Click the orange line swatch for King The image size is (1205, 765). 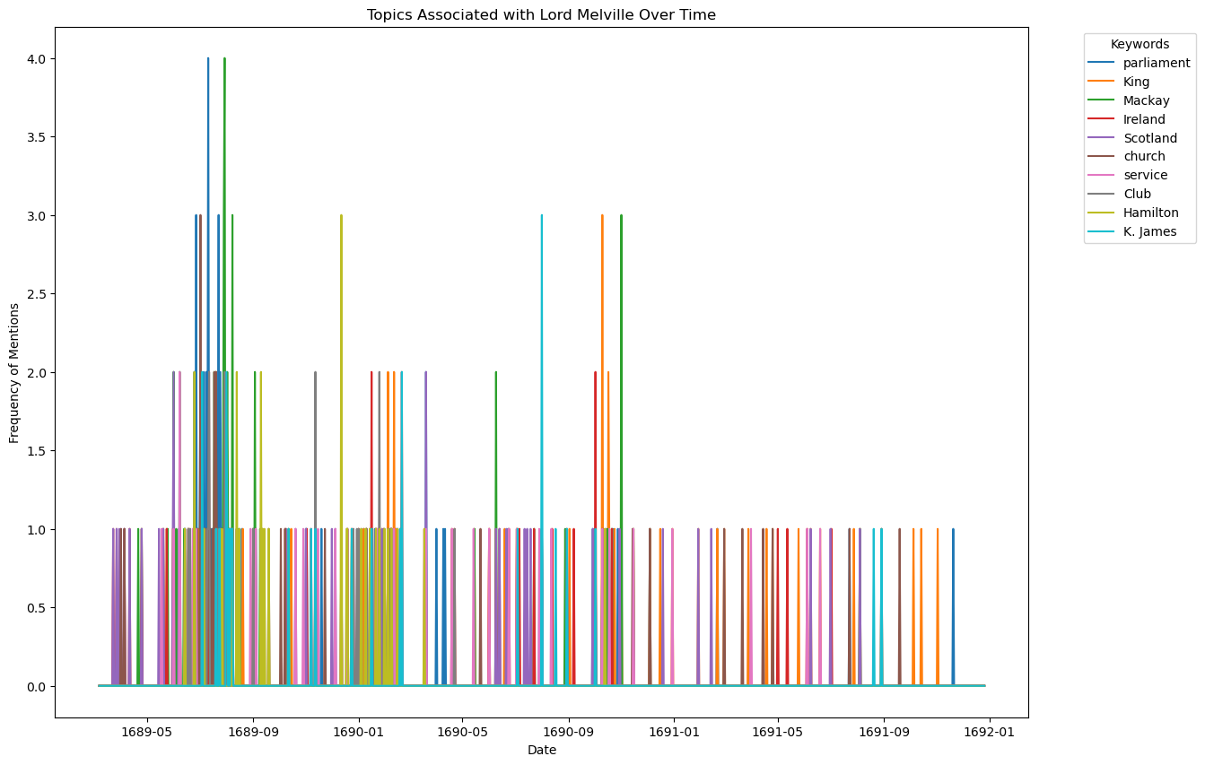(1103, 82)
